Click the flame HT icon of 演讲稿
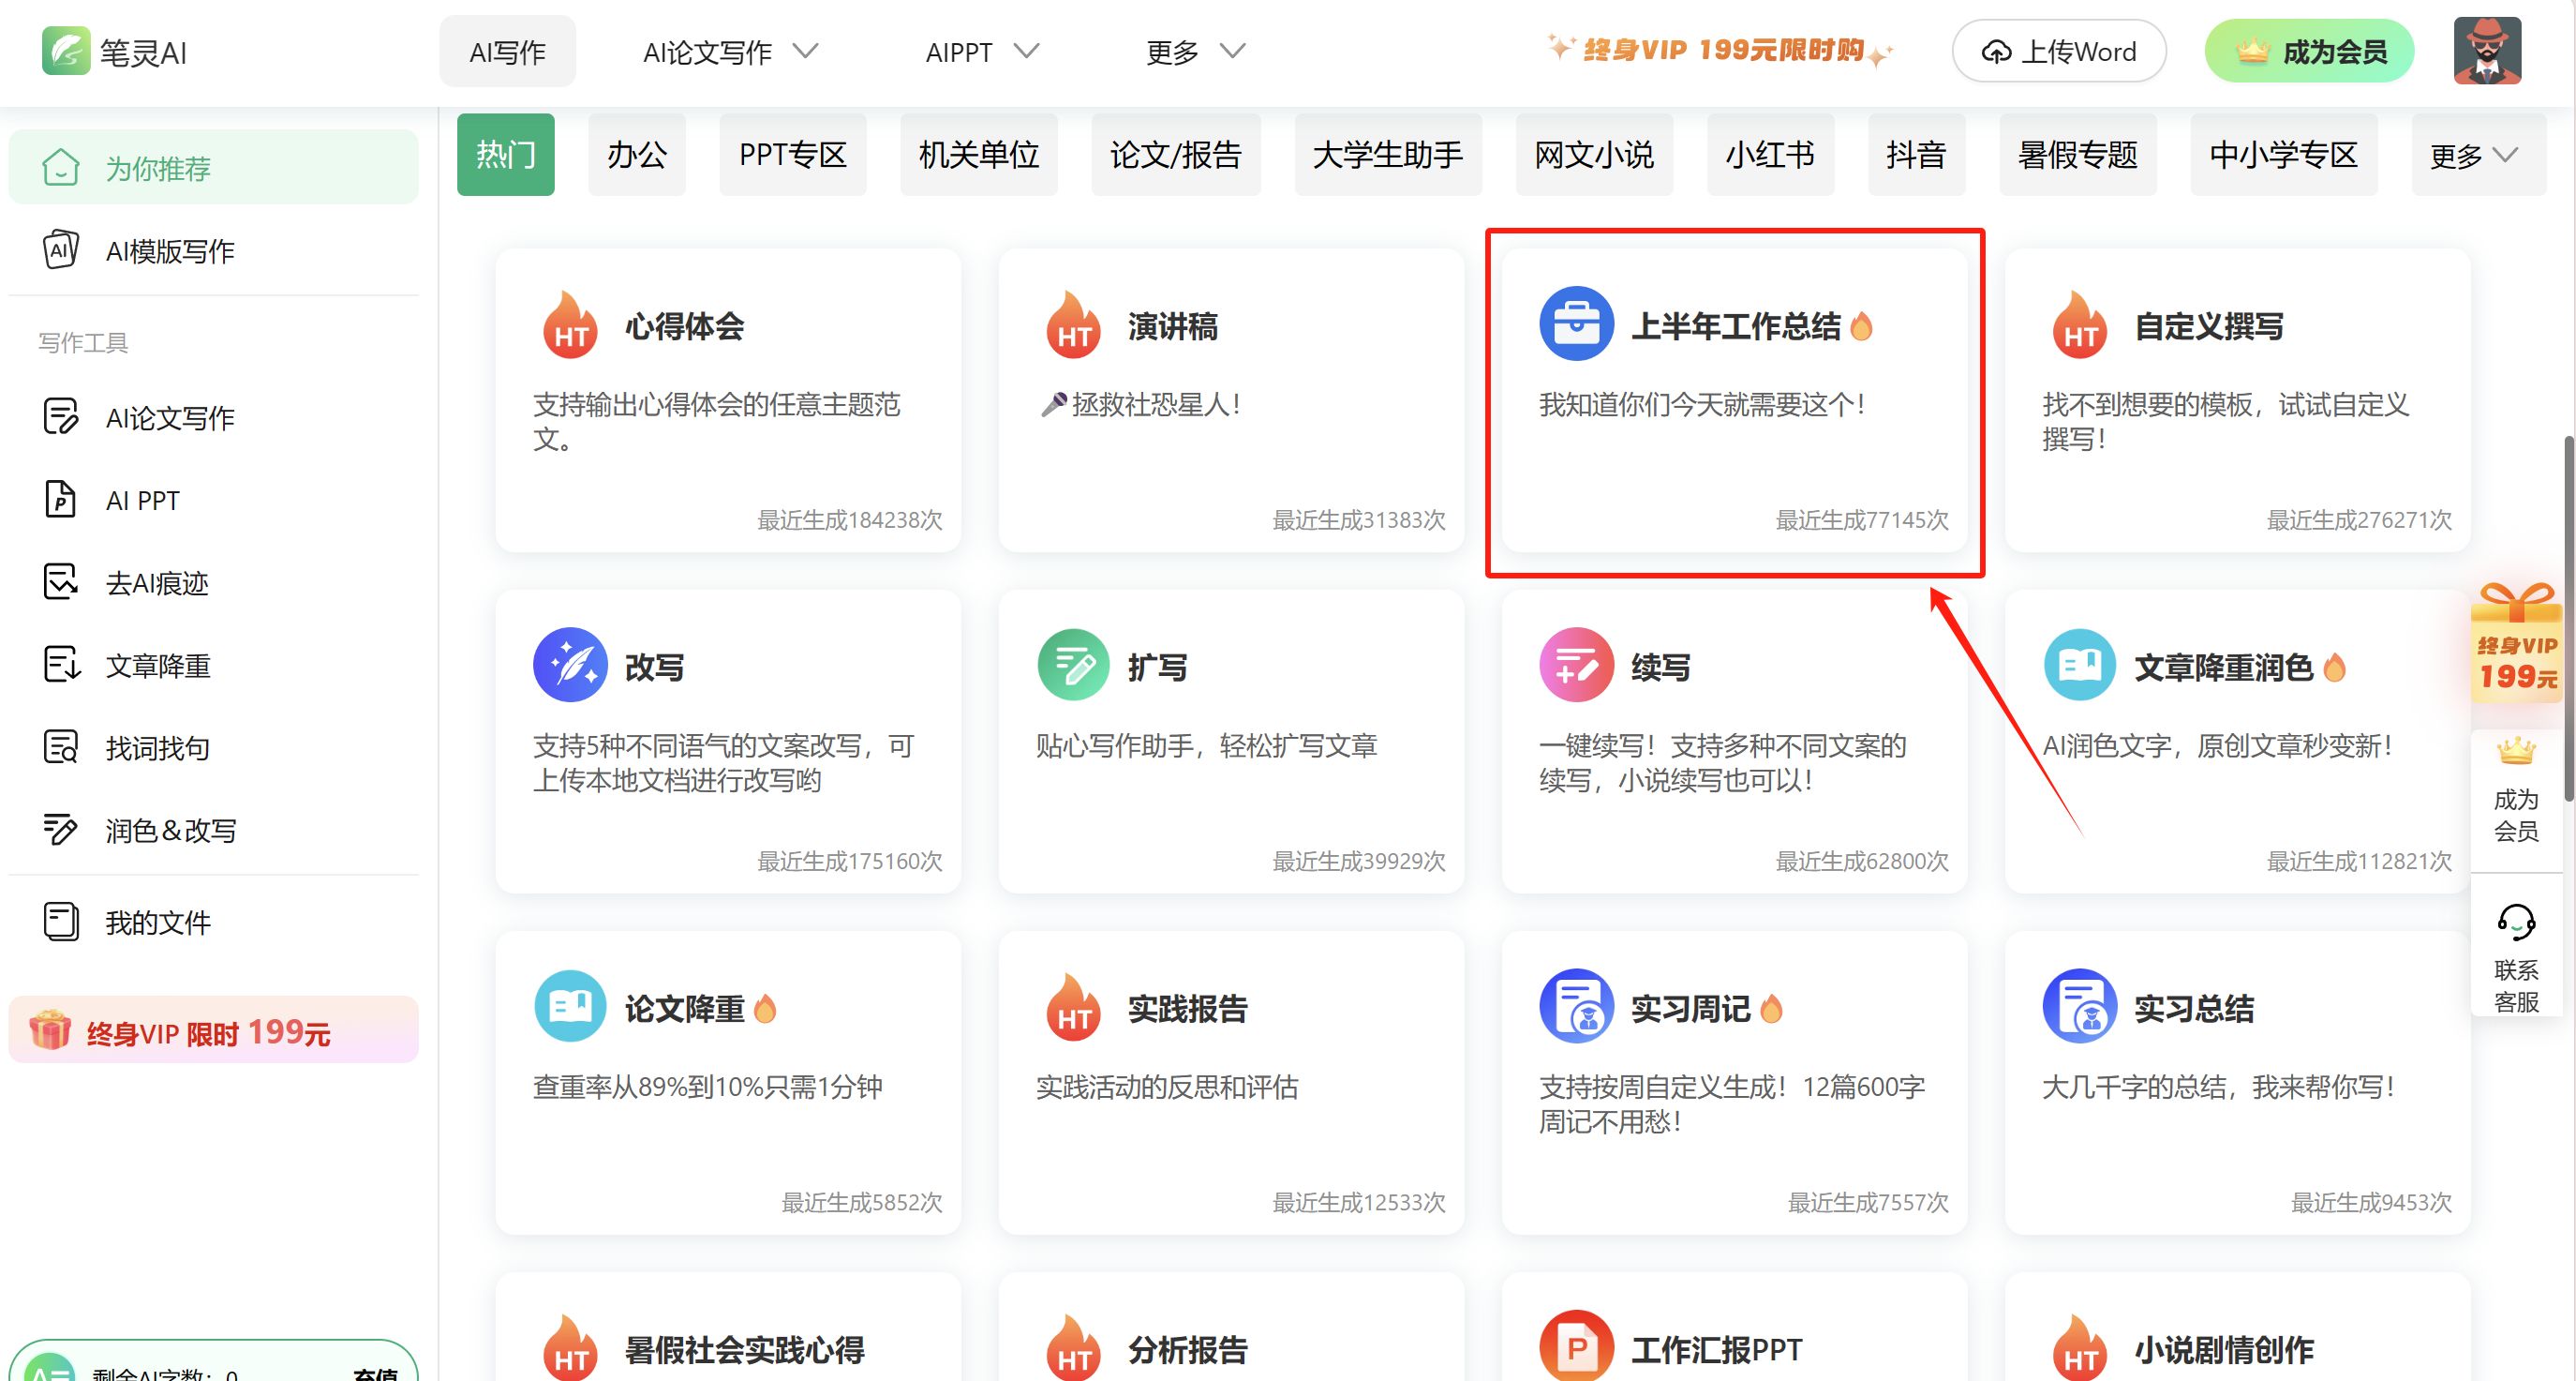Image resolution: width=2576 pixels, height=1381 pixels. point(1073,323)
